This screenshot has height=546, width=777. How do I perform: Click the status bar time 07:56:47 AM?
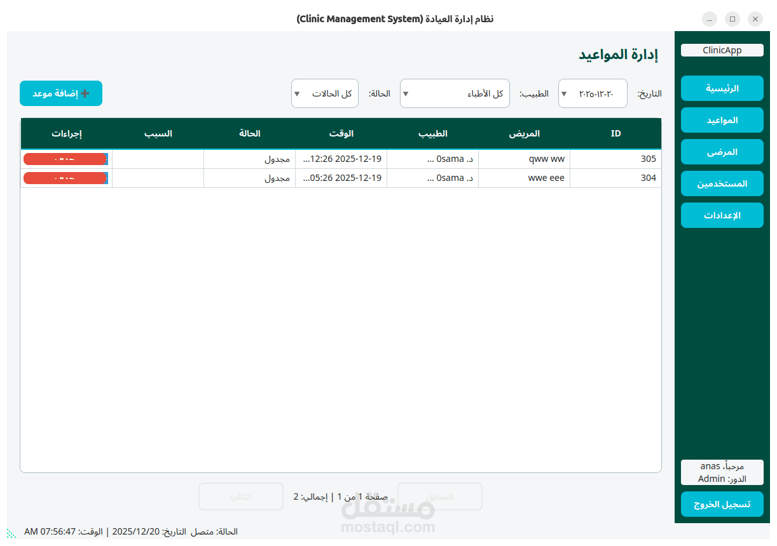[x=50, y=531]
